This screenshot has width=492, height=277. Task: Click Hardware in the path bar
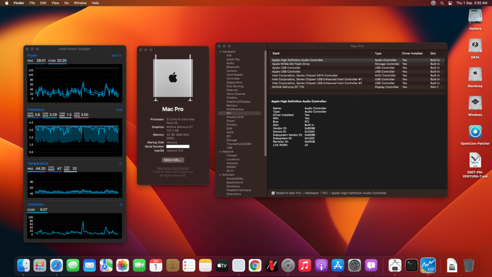tap(311, 193)
